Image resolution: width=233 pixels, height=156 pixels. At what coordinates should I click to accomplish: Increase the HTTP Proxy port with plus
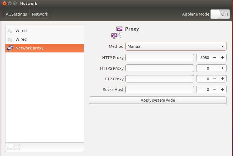[223, 58]
